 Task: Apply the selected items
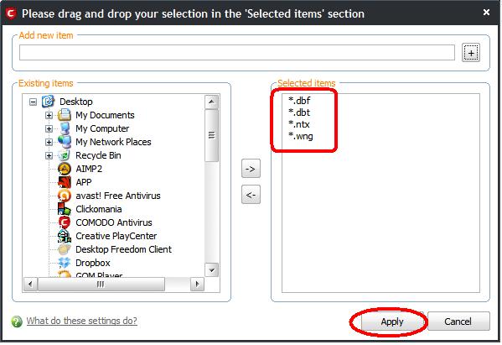click(392, 321)
